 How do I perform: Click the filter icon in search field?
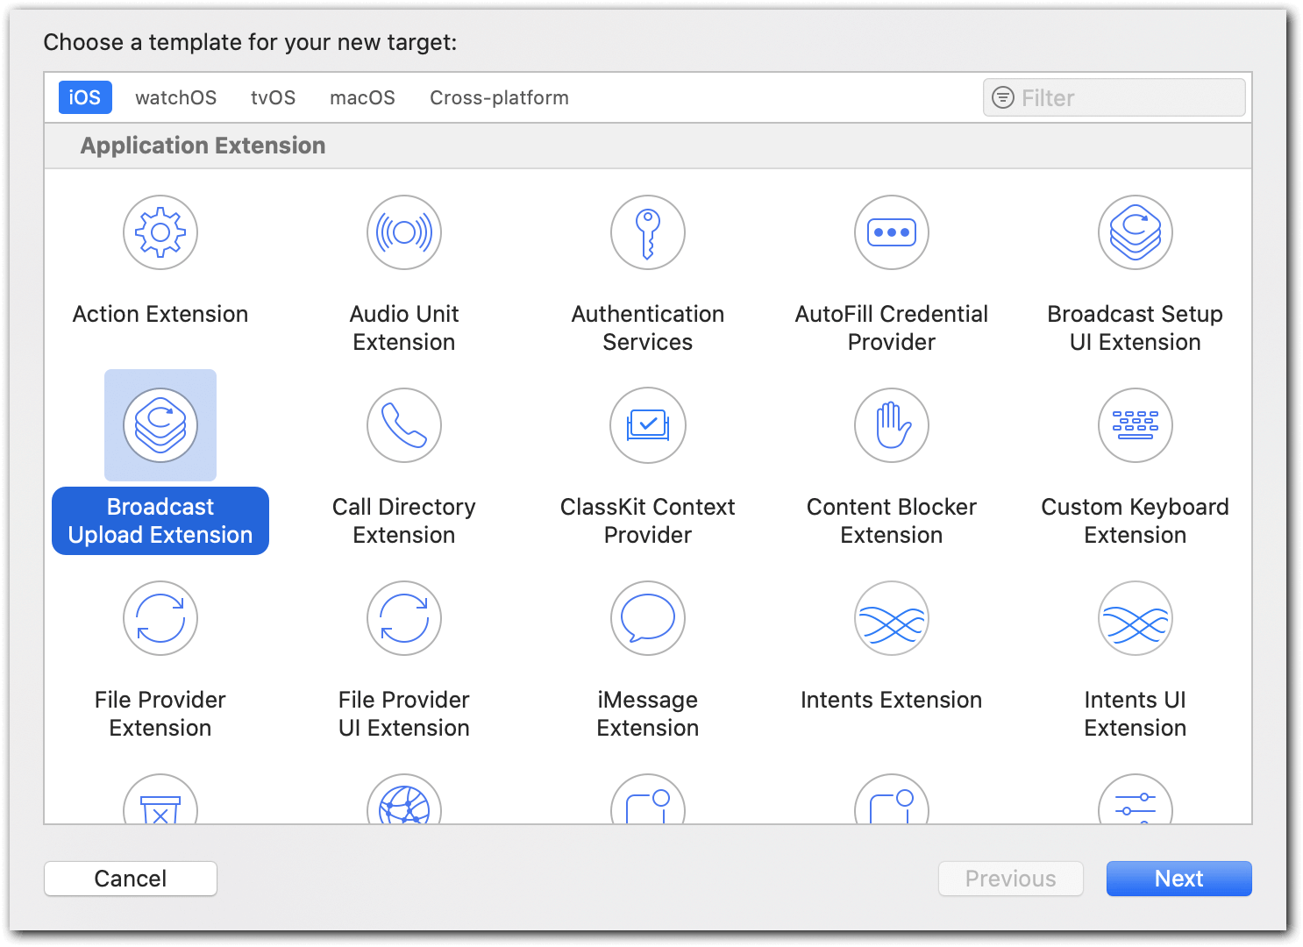[x=1003, y=97]
